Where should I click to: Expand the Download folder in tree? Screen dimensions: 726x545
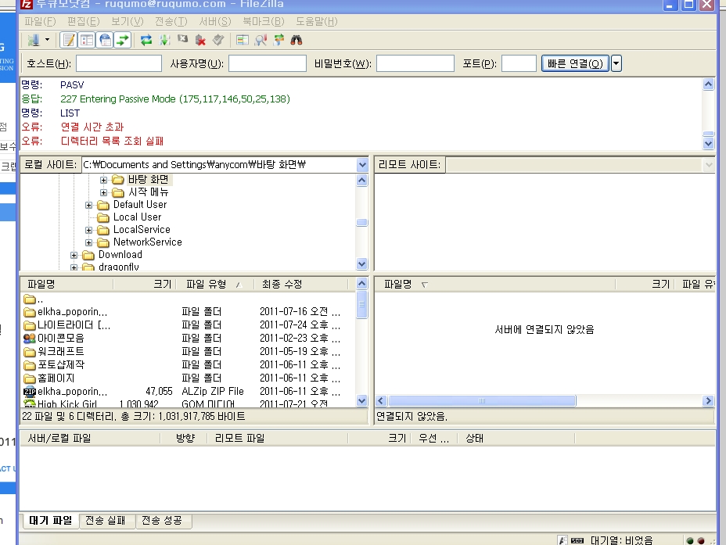tap(74, 255)
